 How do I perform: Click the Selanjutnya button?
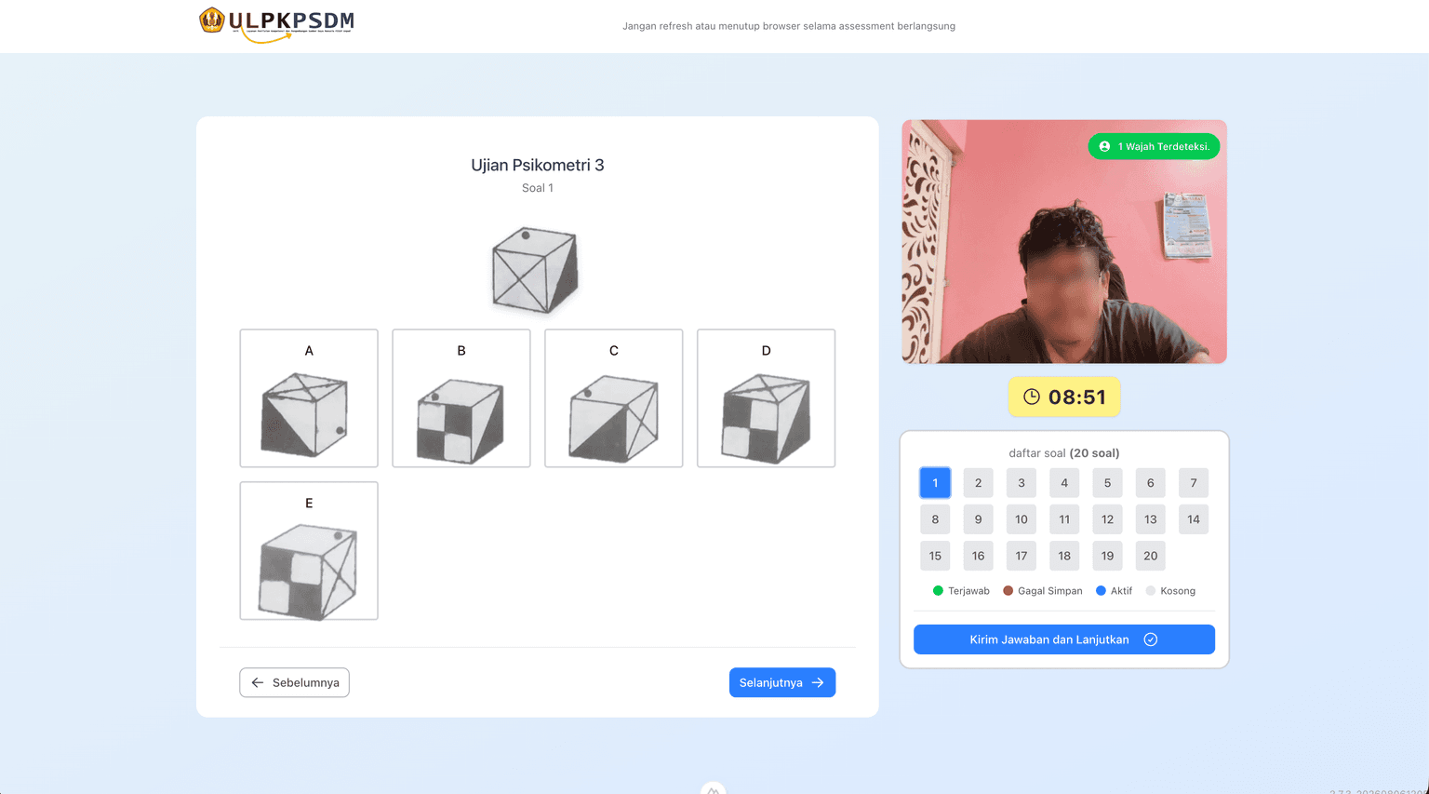782,682
